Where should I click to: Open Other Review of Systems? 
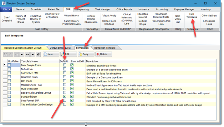[52, 15]
